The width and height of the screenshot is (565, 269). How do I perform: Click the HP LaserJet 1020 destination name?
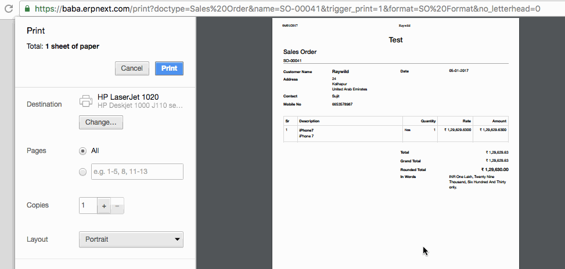click(128, 97)
